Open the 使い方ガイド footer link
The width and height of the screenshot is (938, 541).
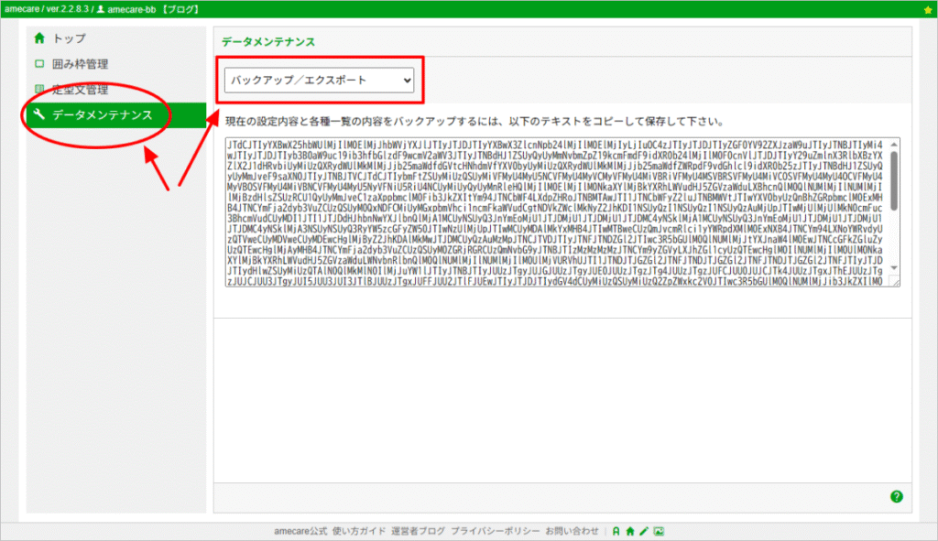coord(359,531)
